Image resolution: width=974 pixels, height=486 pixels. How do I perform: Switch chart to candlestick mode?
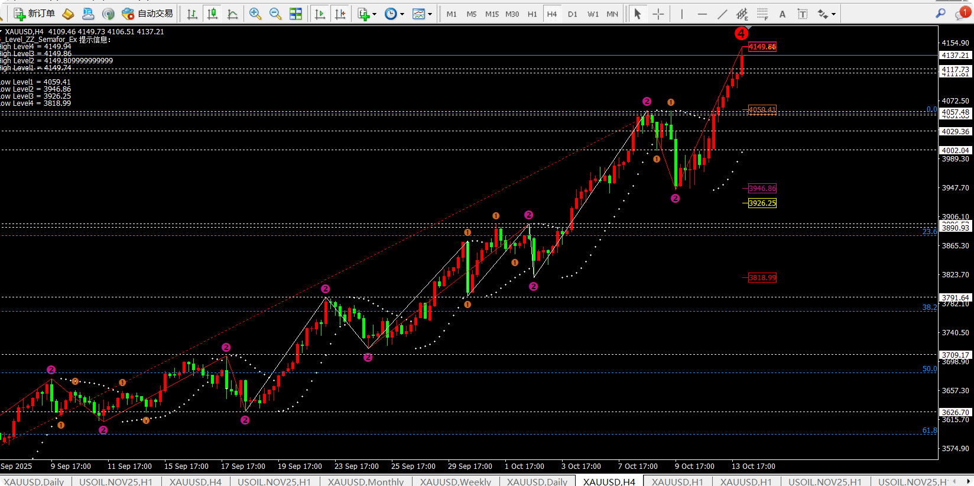pos(212,14)
